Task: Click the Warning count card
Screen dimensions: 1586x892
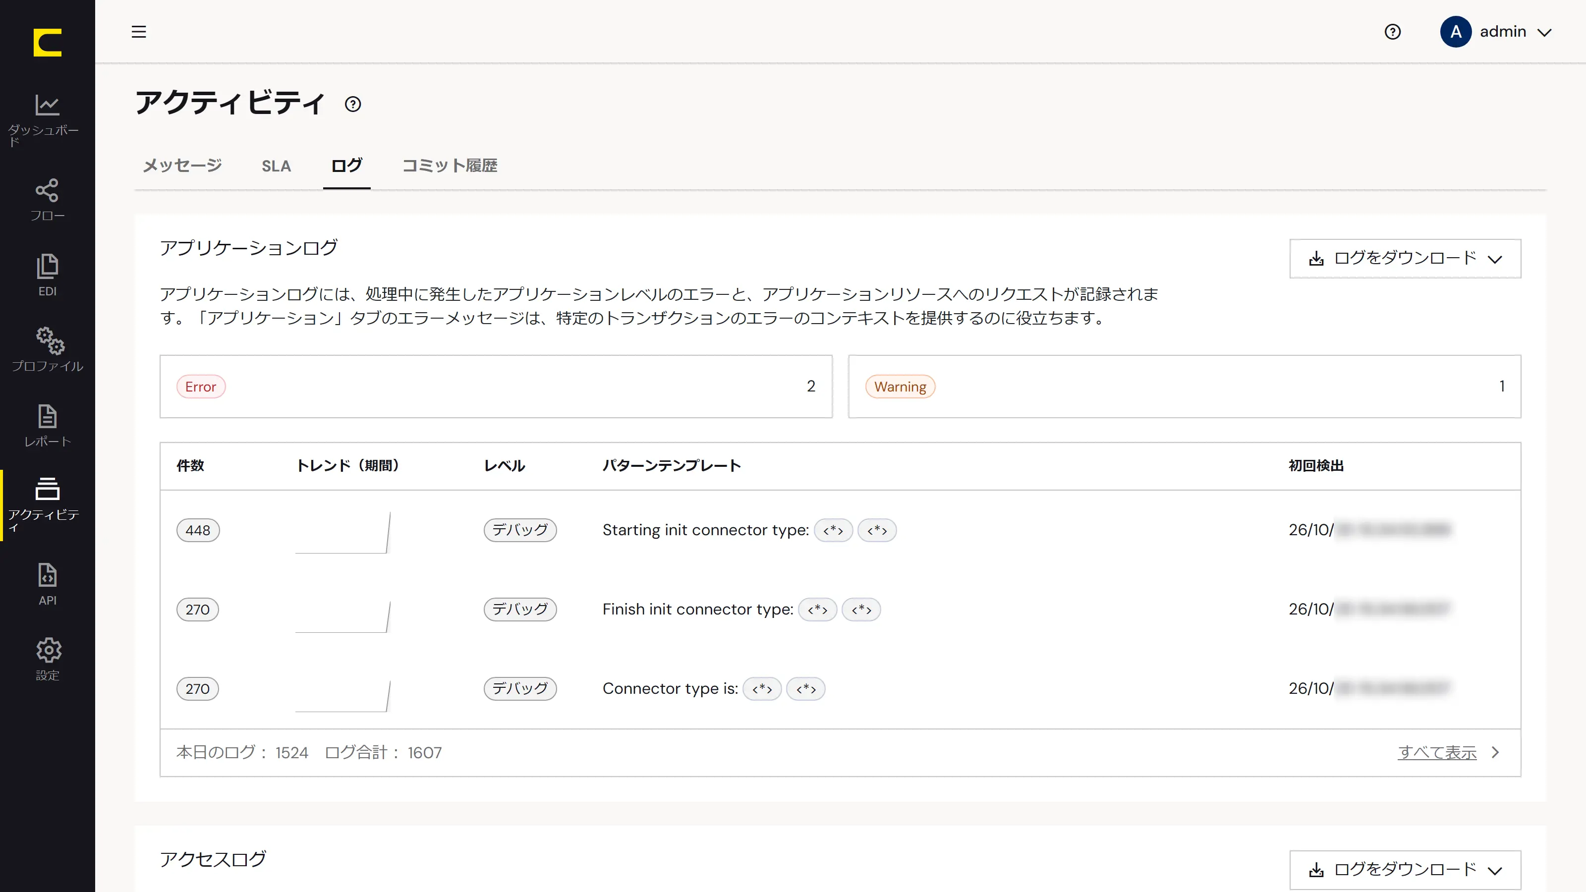Action: (x=1185, y=387)
